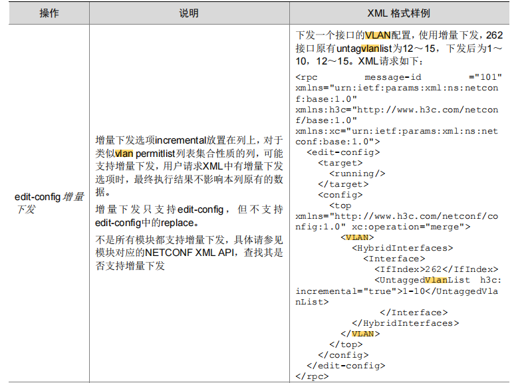Screen dimensions: 532x383
Task: Click the 操作 column header
Action: pos(49,13)
